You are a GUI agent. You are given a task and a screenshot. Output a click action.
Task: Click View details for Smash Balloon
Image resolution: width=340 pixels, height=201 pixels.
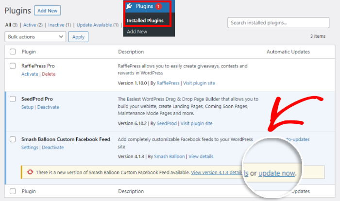coord(201,156)
